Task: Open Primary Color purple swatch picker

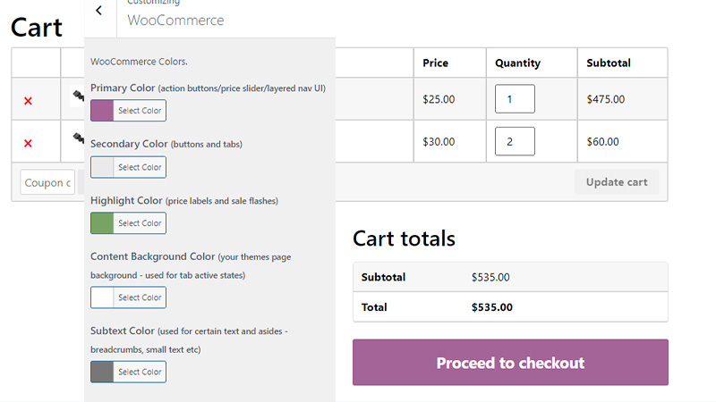Action: (x=102, y=111)
